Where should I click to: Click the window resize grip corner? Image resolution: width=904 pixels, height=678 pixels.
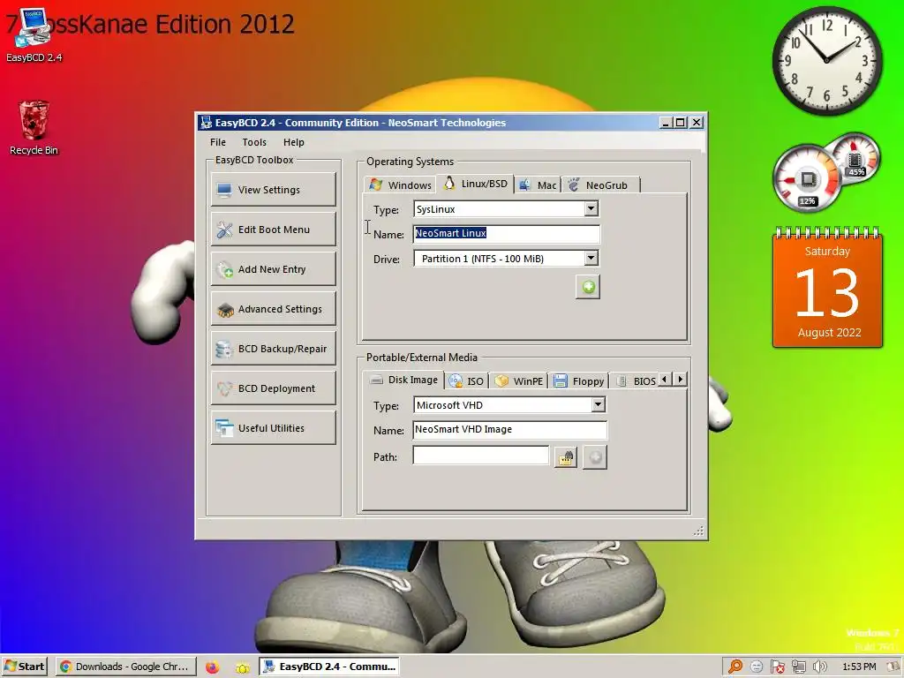699,531
